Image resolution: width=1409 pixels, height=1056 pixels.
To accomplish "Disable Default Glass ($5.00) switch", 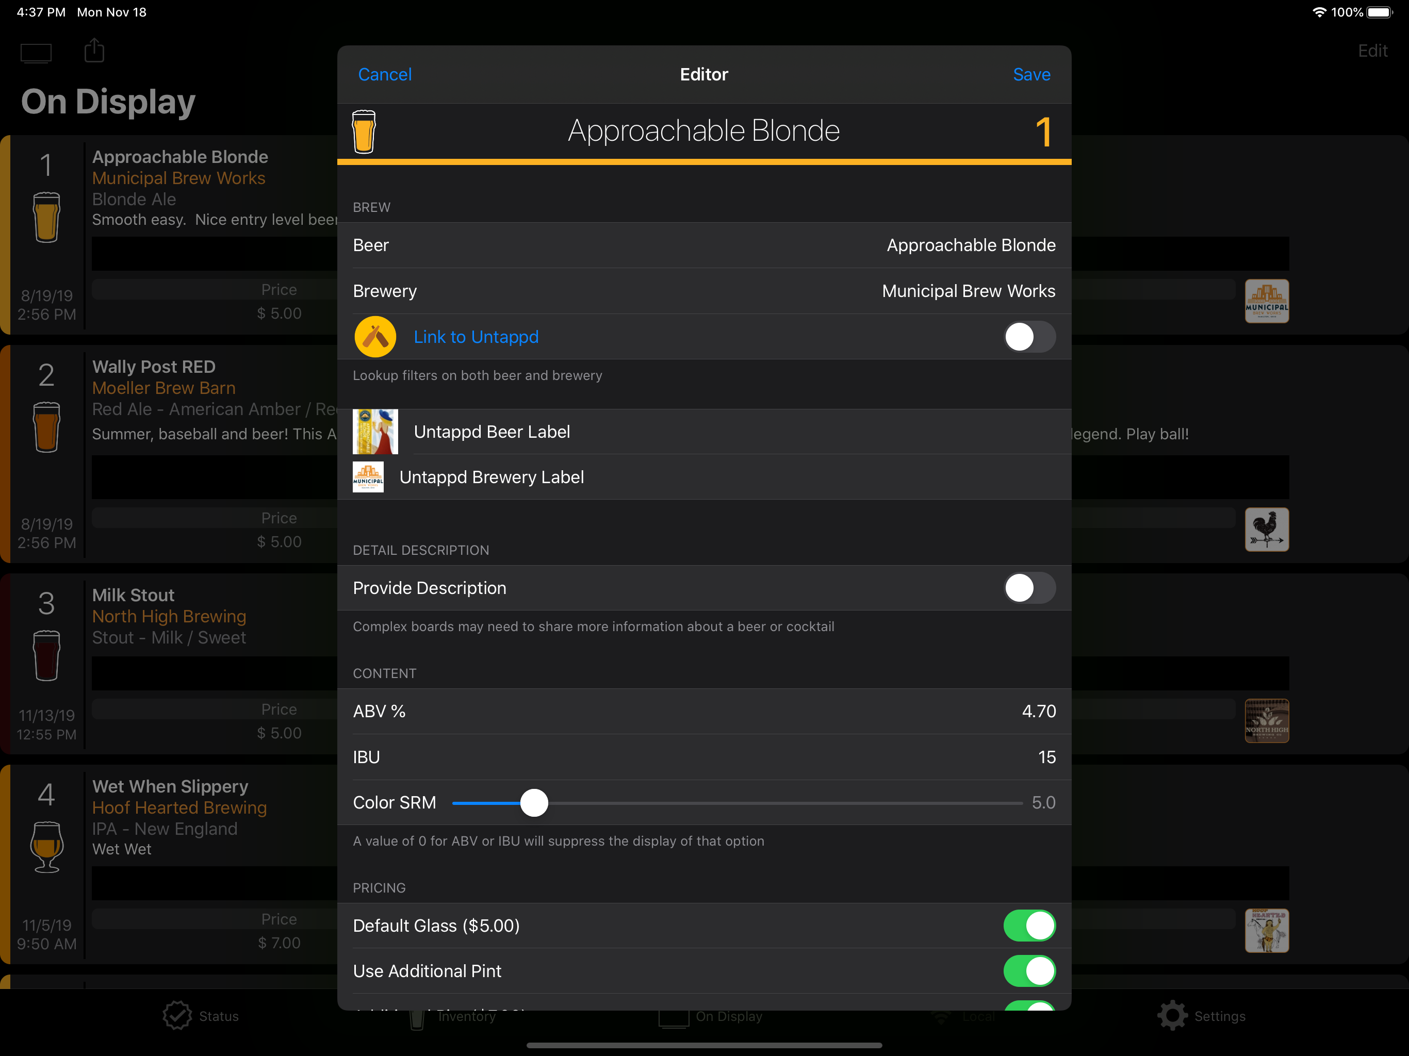I will pos(1029,926).
